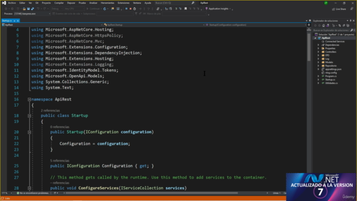The image size is (357, 201).
Task: Open the Proyecto menu
Action: click(46, 3)
